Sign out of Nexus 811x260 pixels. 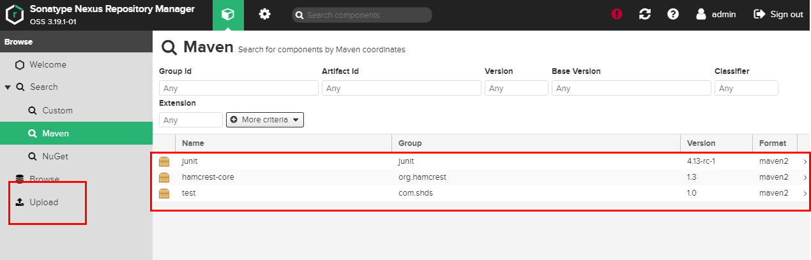pyautogui.click(x=778, y=14)
